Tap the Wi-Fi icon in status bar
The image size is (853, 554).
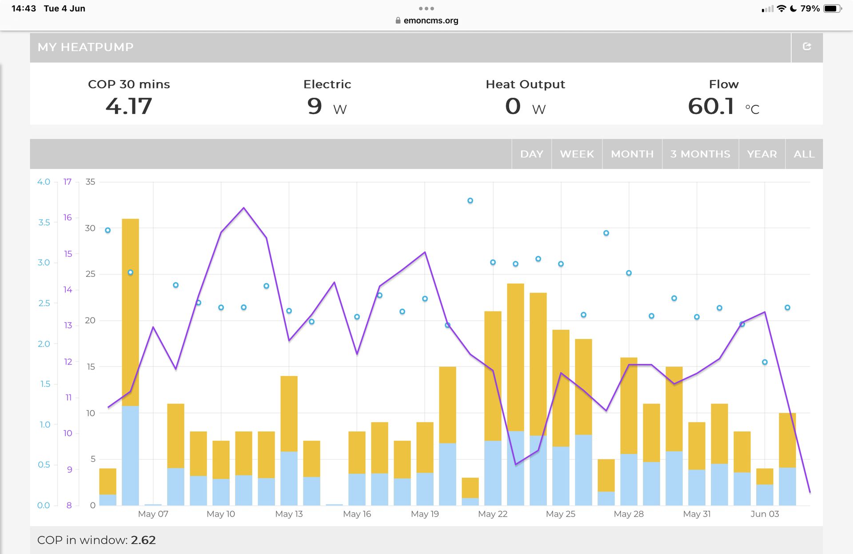coord(781,8)
